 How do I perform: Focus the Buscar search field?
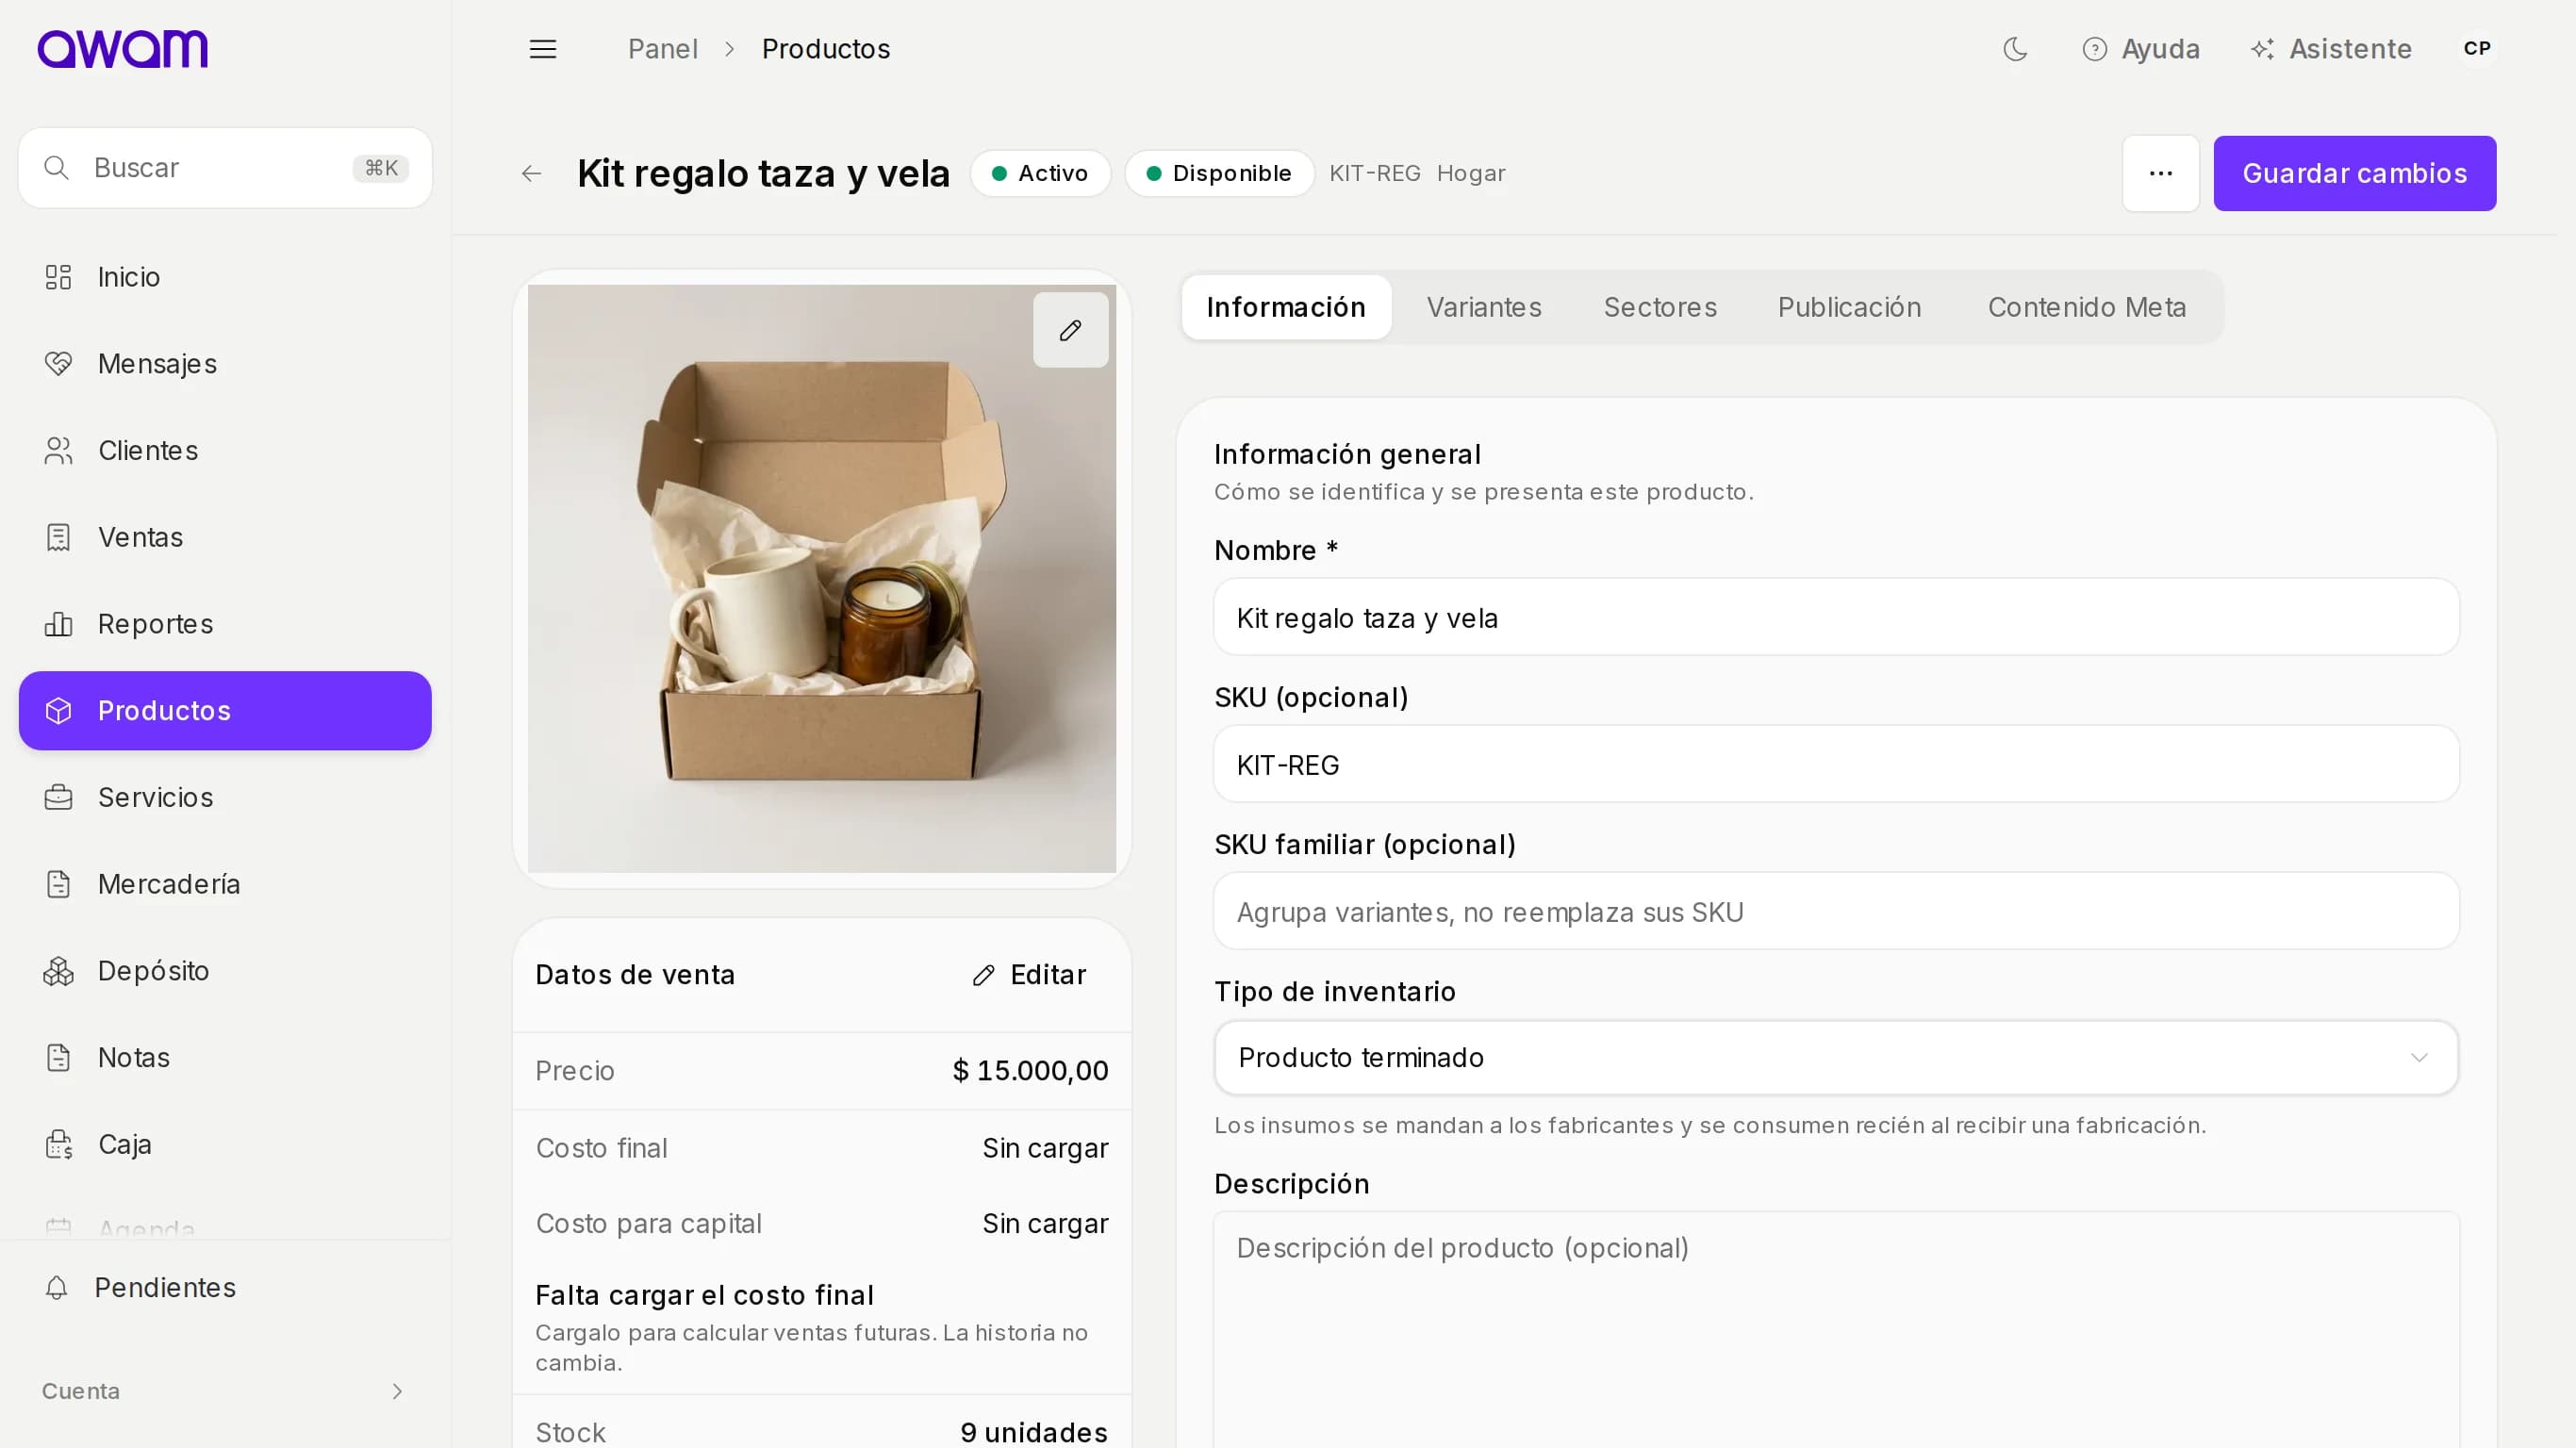click(x=225, y=168)
